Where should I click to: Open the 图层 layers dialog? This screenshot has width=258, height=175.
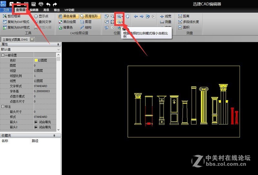pos(86,22)
